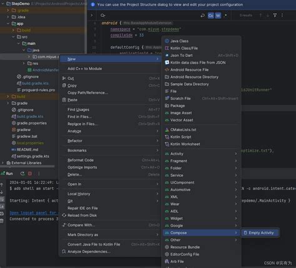Image resolution: width=296 pixels, height=268 pixels.
Task: Open Run panel more options
Action: click(39, 174)
